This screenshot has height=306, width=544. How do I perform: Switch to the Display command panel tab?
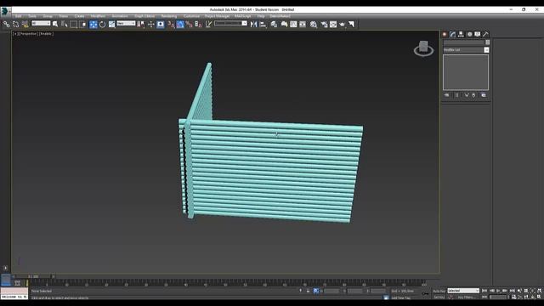478,34
